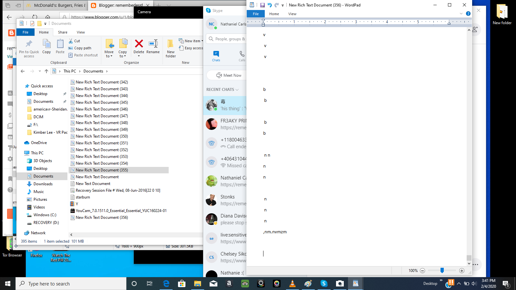
Task: Open the Skype Calls tab icon
Action: [242, 56]
